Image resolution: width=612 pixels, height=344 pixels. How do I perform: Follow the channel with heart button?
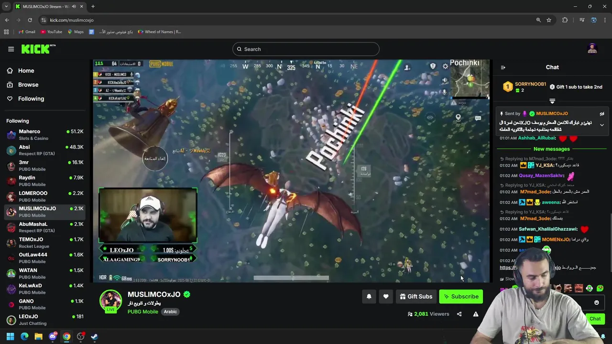coord(386,297)
